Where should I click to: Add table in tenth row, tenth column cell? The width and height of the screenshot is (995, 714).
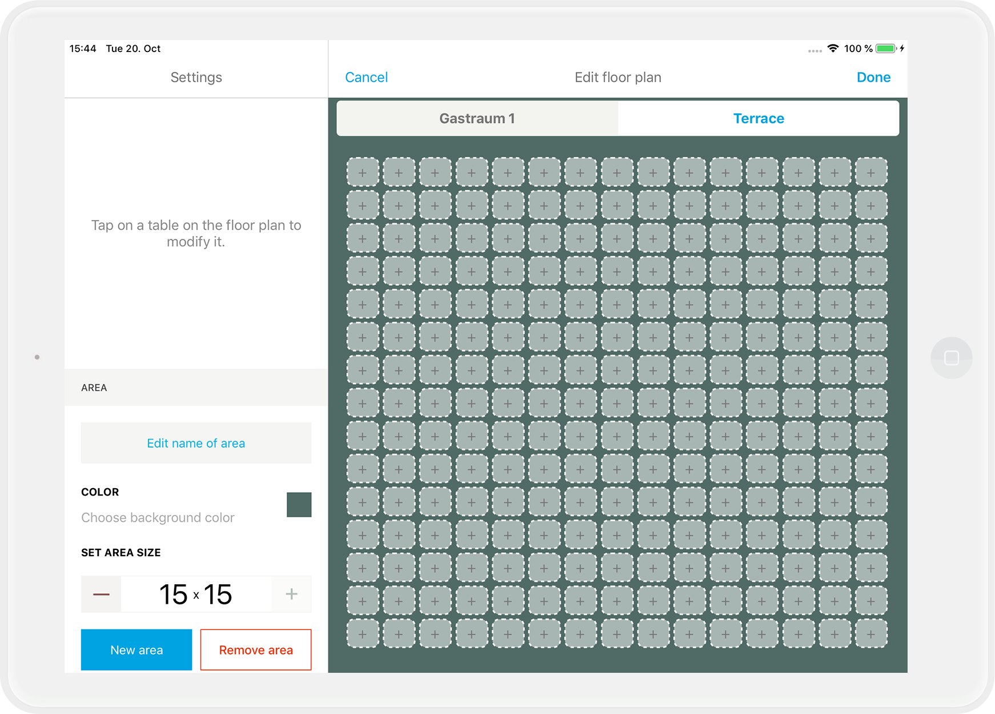click(689, 469)
